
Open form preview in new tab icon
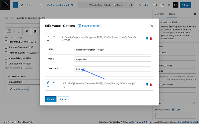point(162,5)
